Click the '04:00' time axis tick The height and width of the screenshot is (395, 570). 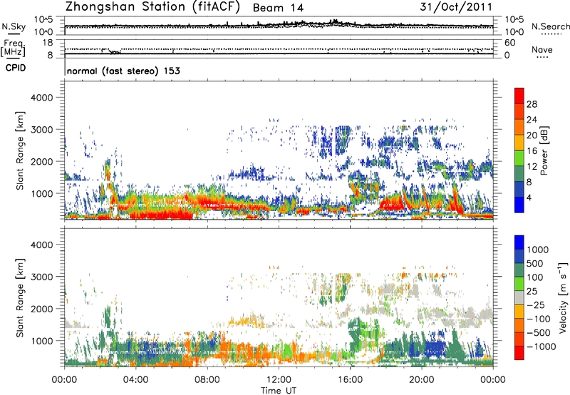coord(135,380)
